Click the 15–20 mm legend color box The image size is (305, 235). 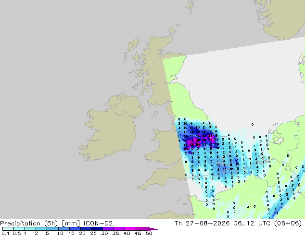[75, 229]
